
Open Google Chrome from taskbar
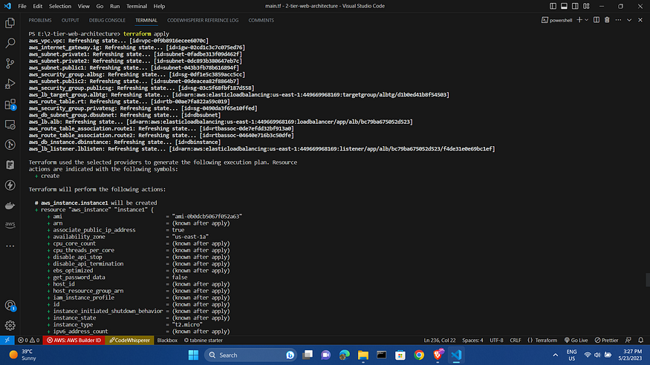(419, 355)
